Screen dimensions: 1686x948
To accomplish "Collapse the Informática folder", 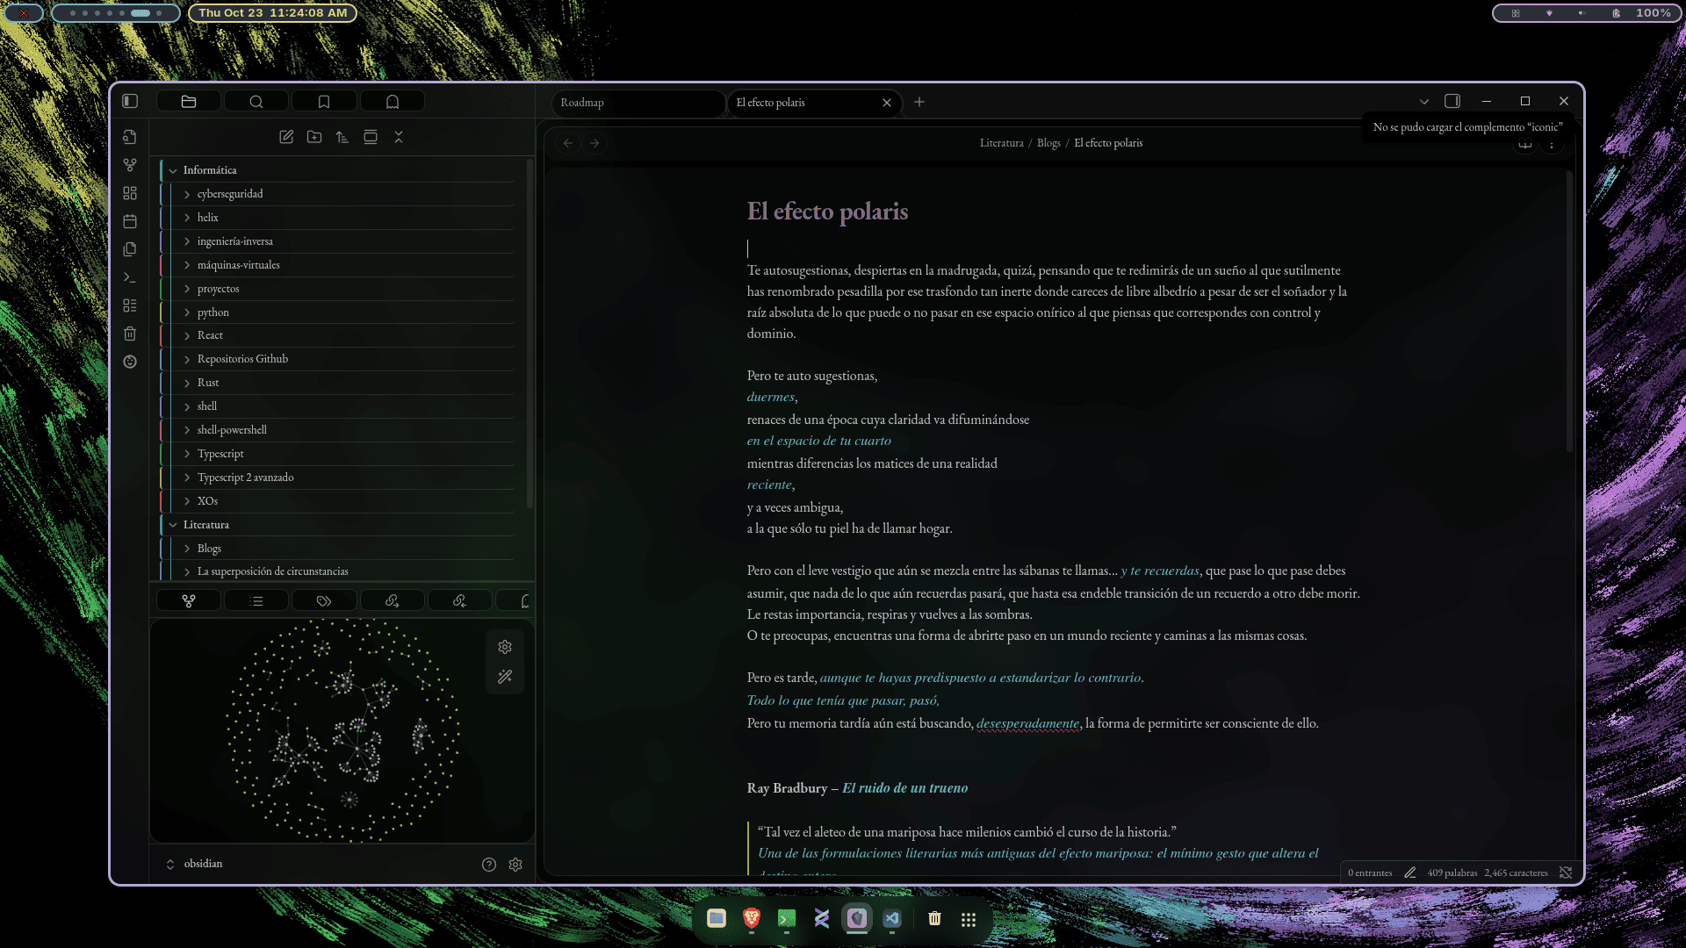I will coord(173,169).
